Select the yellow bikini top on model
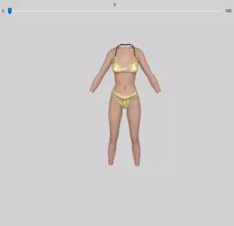 (126, 65)
